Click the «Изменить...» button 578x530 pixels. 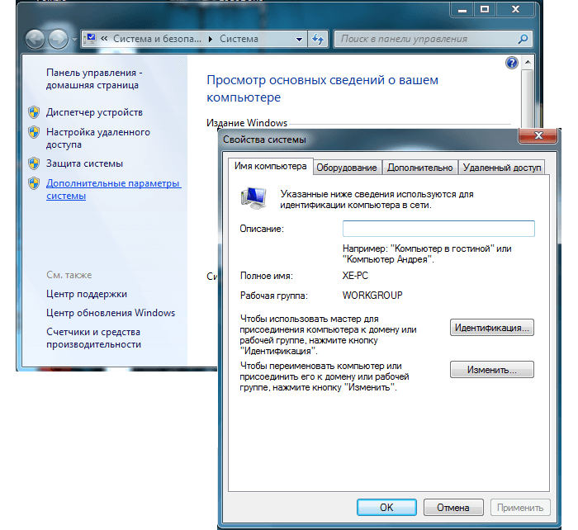492,370
